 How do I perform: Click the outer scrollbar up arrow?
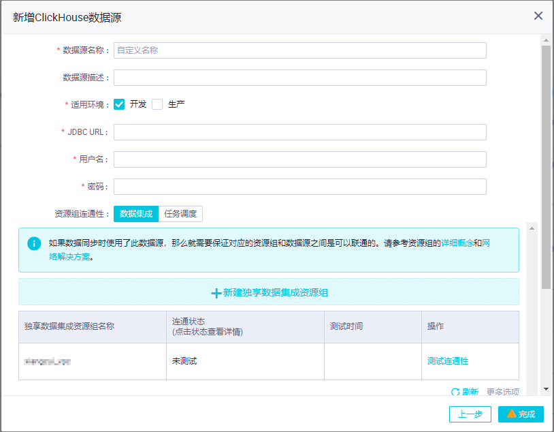(547, 40)
